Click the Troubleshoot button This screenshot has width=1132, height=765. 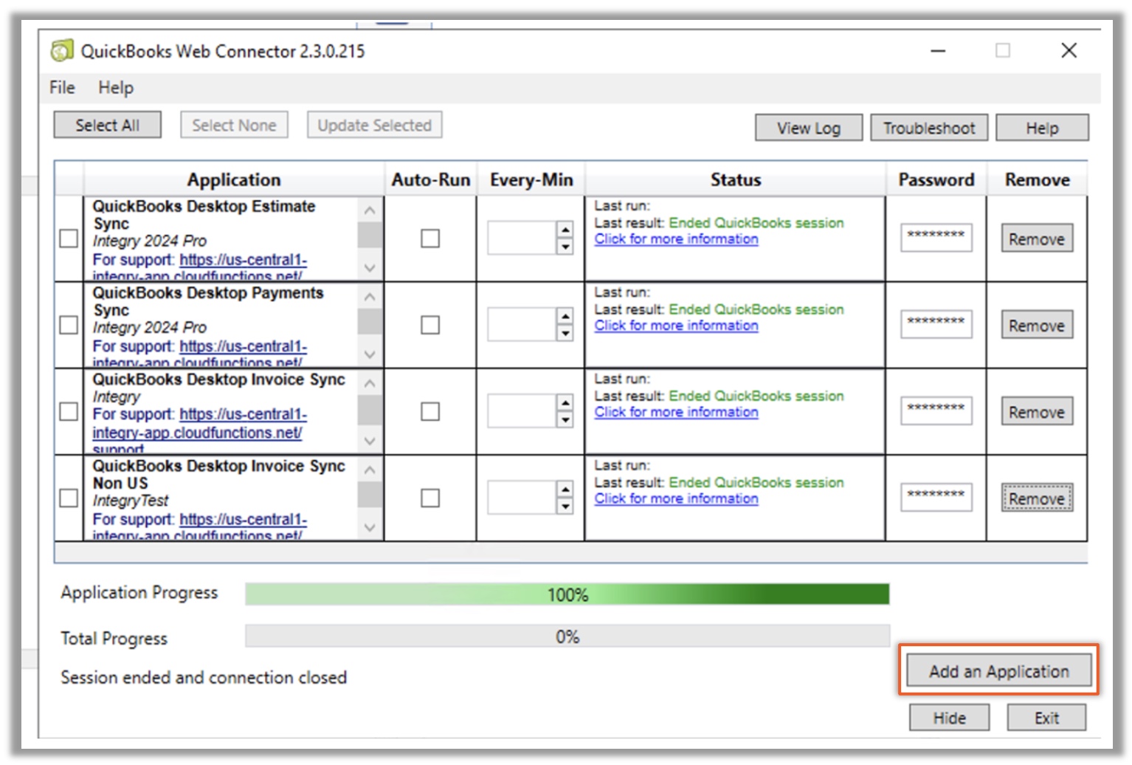coord(929,128)
